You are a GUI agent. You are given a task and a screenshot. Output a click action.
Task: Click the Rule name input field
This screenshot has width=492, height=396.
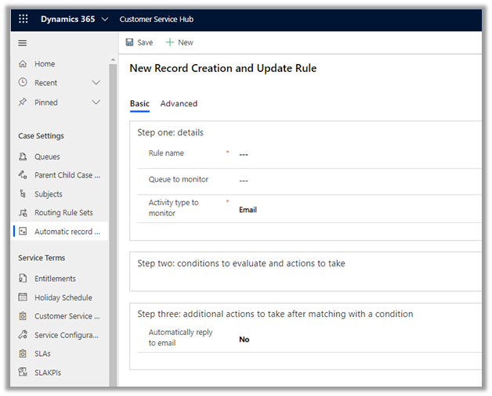click(353, 154)
